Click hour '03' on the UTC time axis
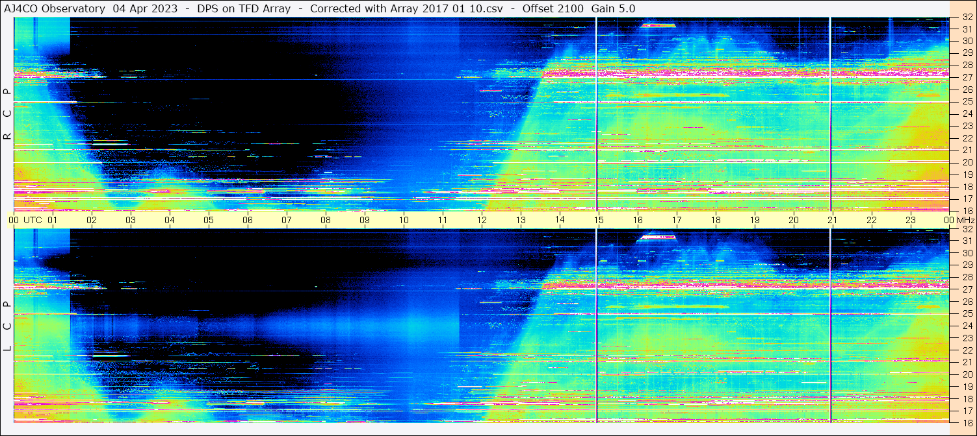 pyautogui.click(x=131, y=220)
